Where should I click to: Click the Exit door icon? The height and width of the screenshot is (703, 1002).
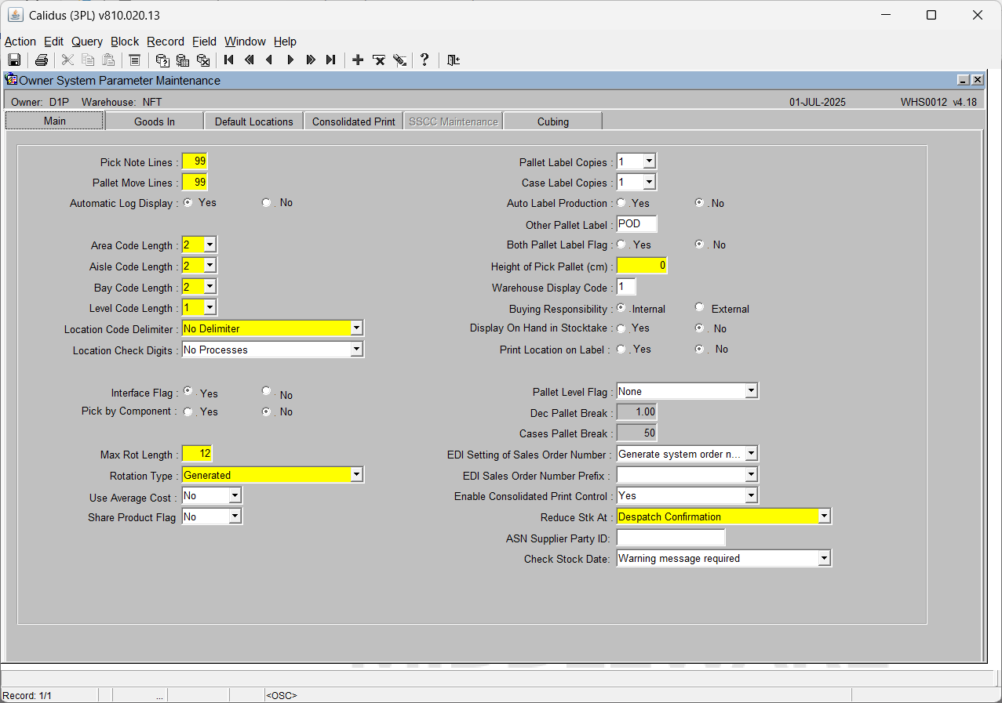(453, 60)
